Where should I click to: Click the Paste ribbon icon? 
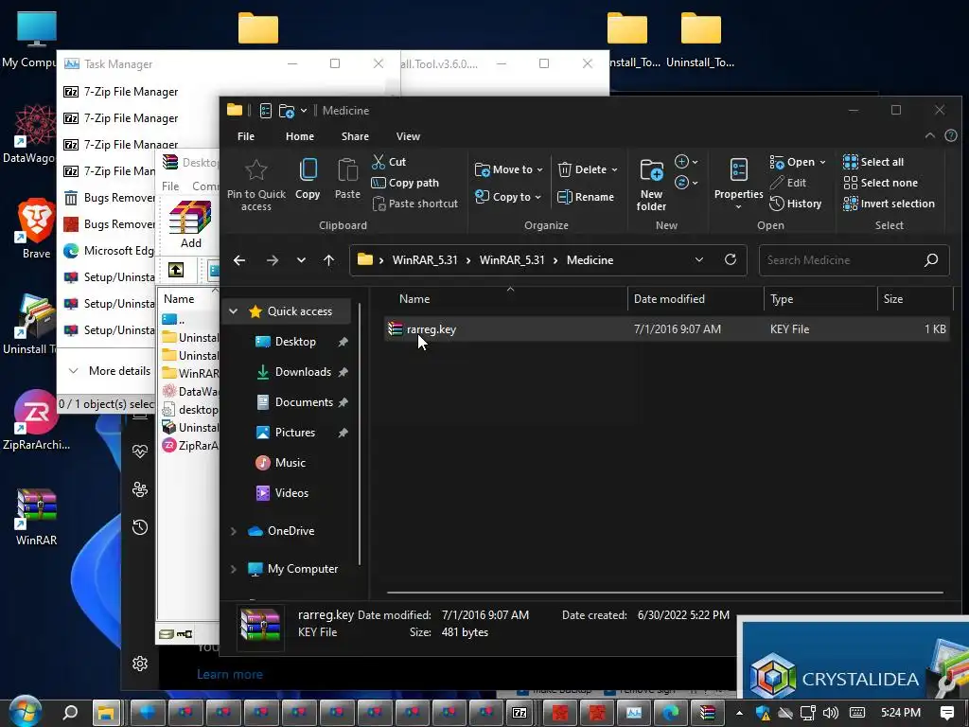347,179
